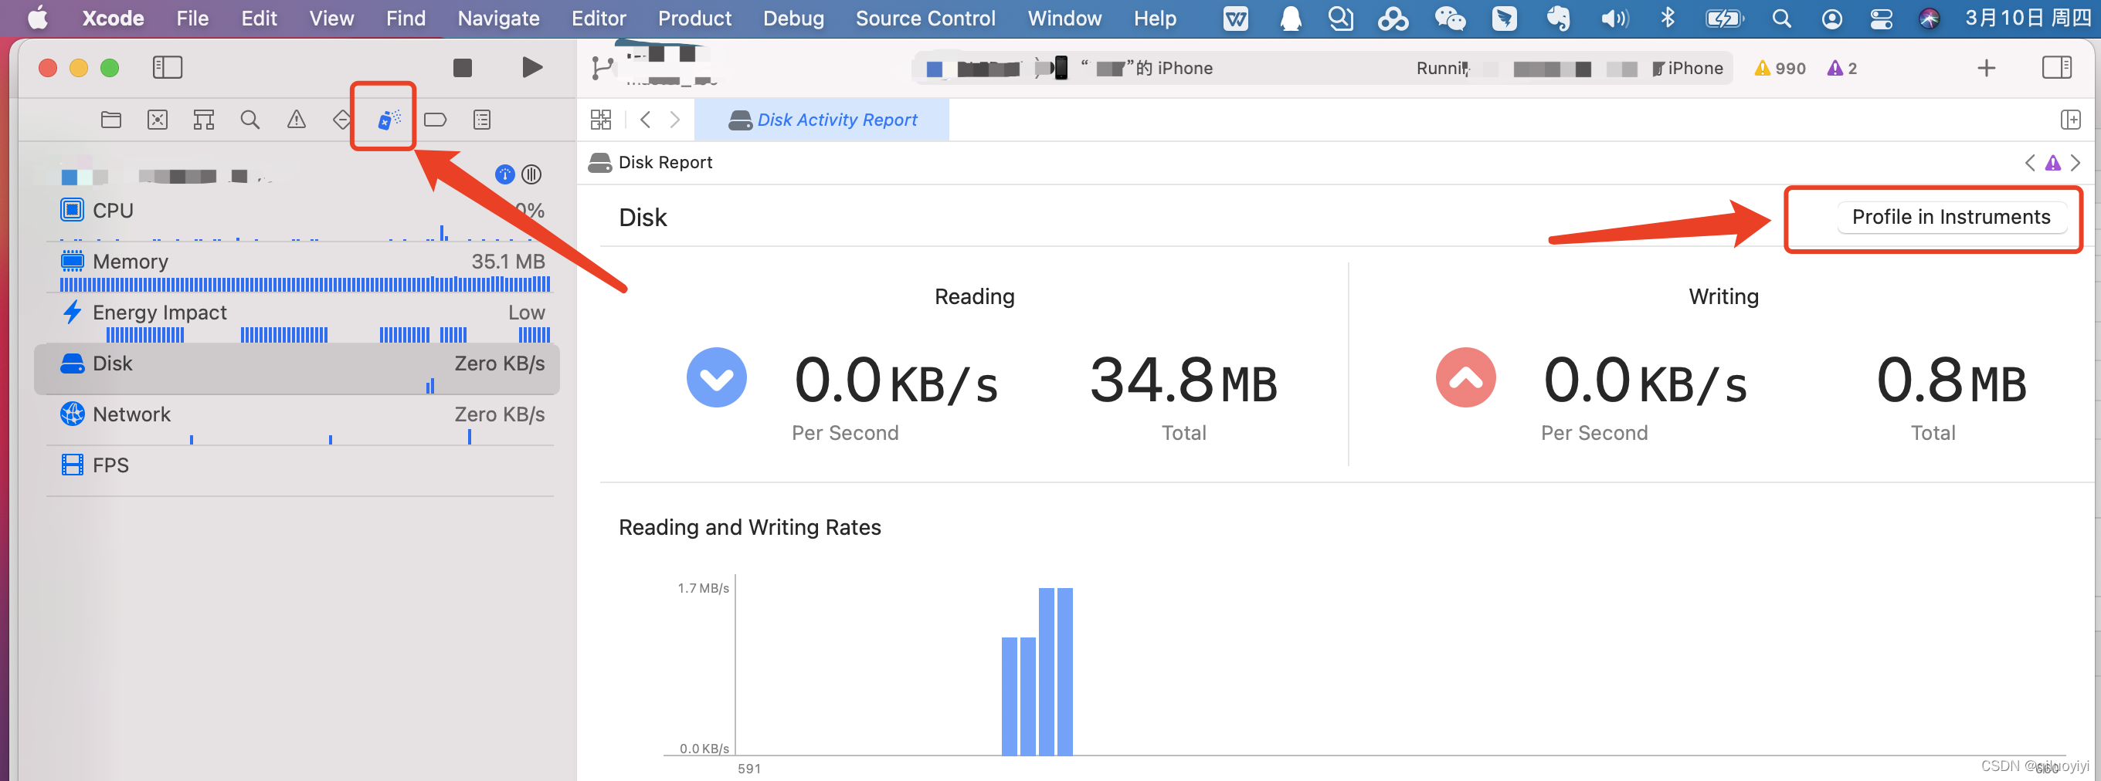
Task: Open the Navigate menu
Action: (x=498, y=18)
